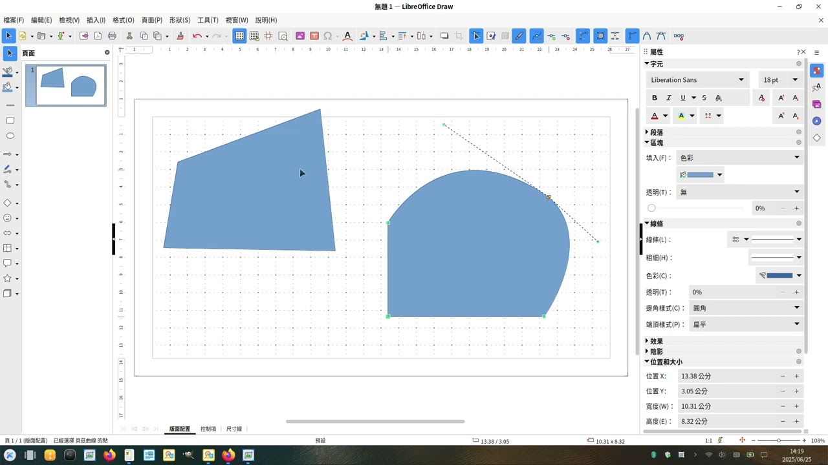The height and width of the screenshot is (465, 828).
Task: Click the Undo arrow icon
Action: pos(197,36)
